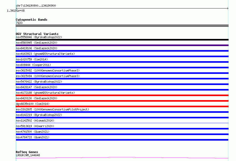Open the nsv1020759 (Coe2014) variant label

[x=32, y=59]
